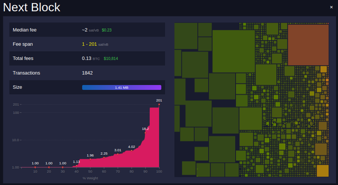Click the Size label
The width and height of the screenshot is (338, 185).
17,87
